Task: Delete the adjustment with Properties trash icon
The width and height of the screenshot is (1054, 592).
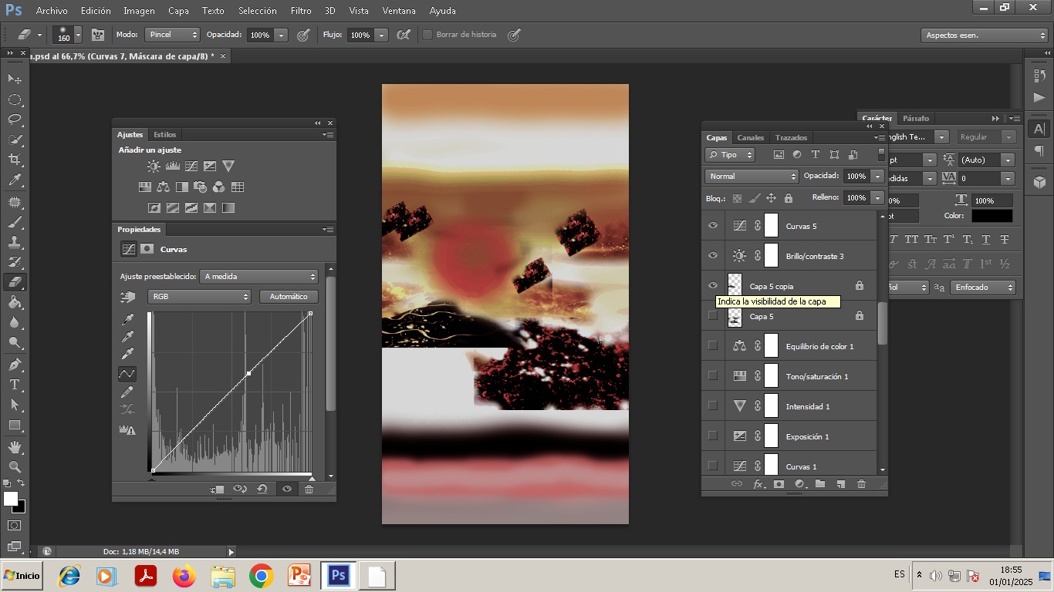Action: pos(309,489)
